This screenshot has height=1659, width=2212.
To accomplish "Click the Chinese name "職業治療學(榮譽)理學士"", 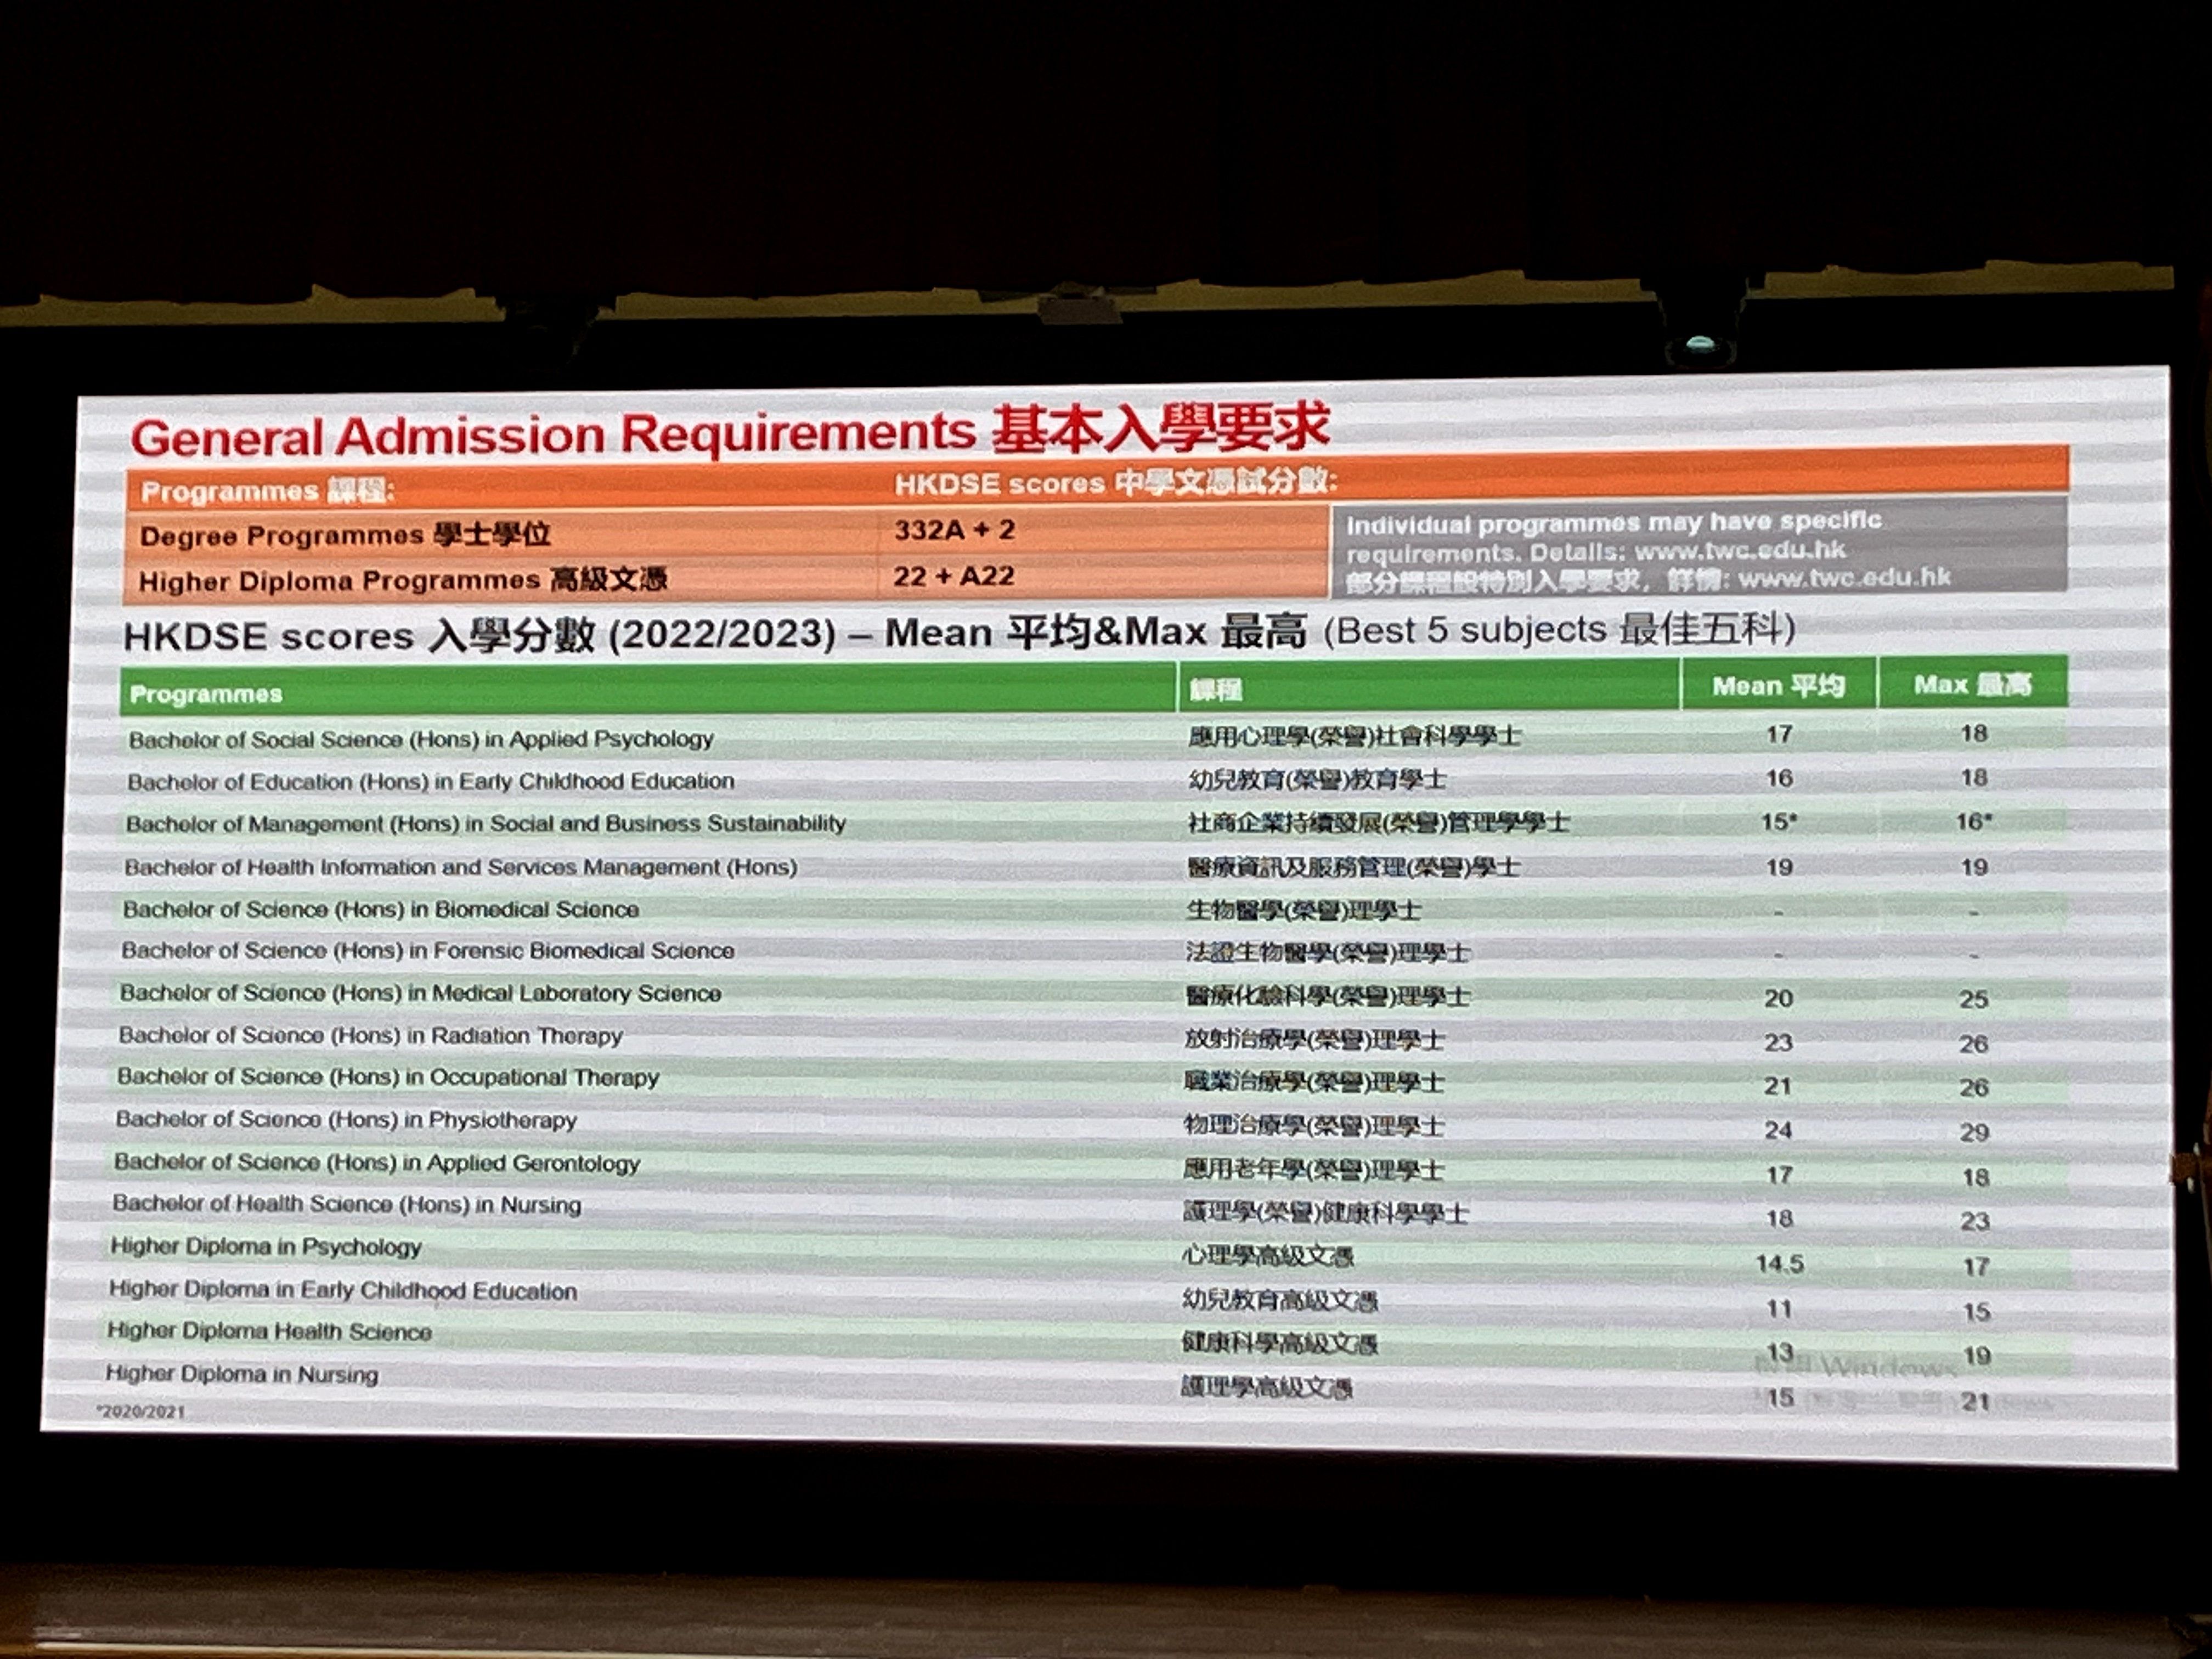I will coord(1314,1082).
